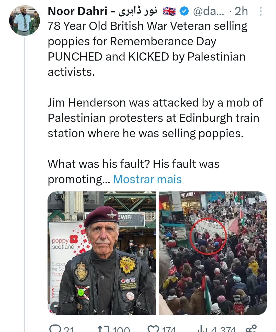Image resolution: width=276 pixels, height=332 pixels.
Task: Click the 4,374 views count
Action: coord(223,330)
